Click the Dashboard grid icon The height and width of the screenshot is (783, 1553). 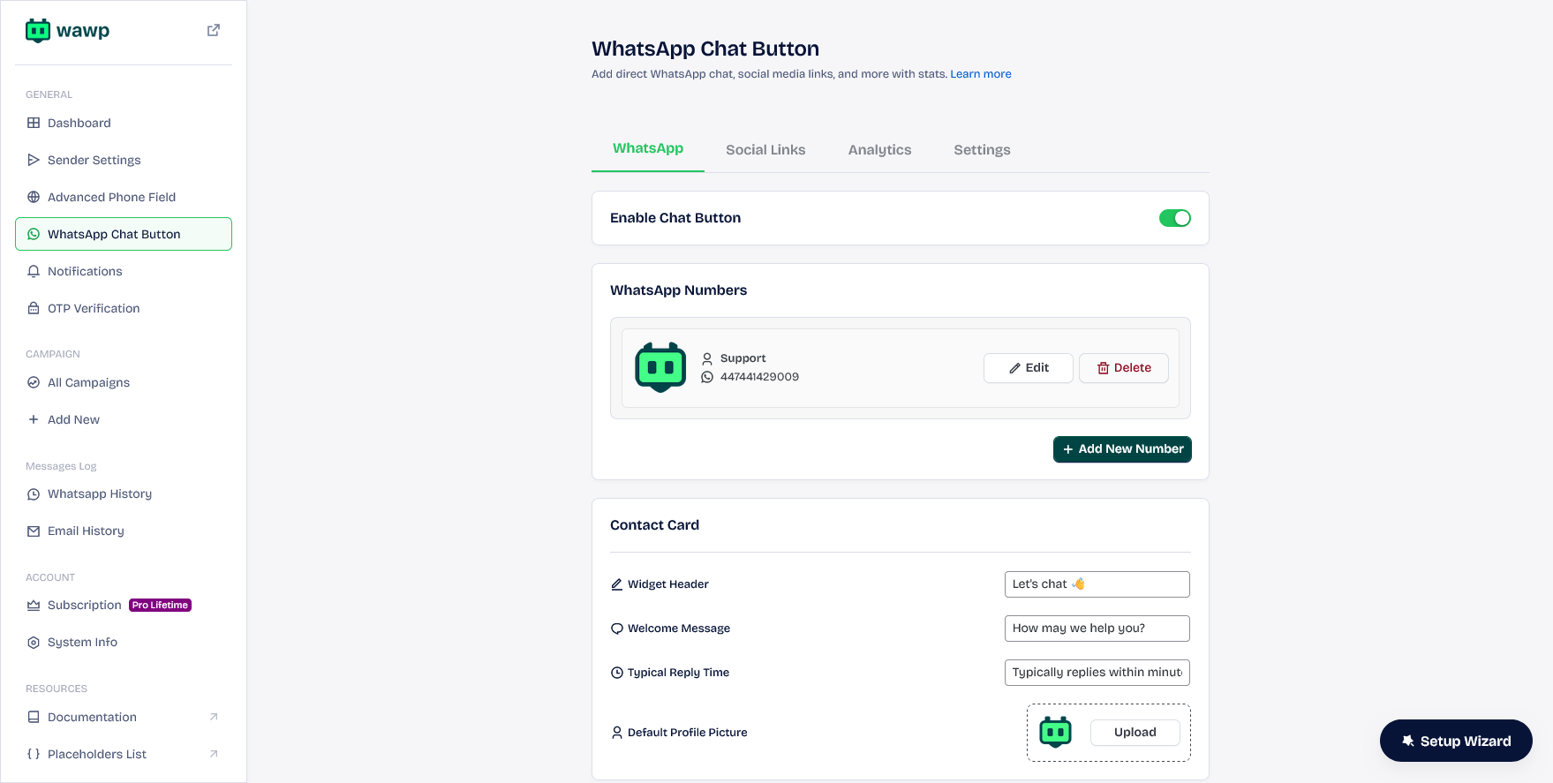(x=34, y=123)
